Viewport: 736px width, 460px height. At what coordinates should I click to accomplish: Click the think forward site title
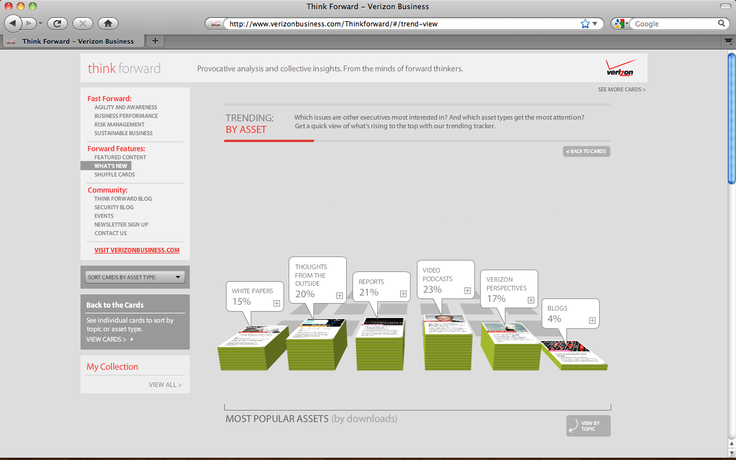tap(124, 68)
